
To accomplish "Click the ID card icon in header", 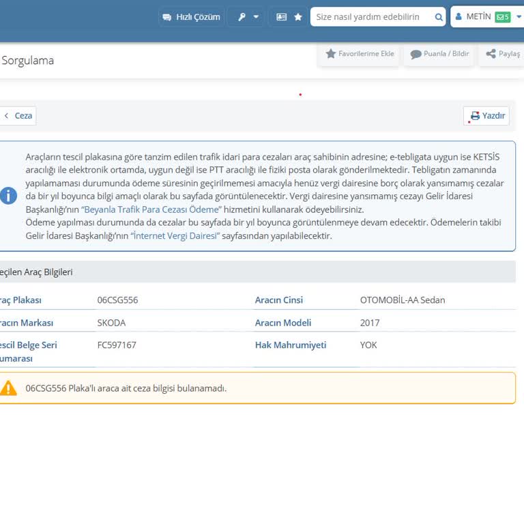I will click(x=282, y=17).
